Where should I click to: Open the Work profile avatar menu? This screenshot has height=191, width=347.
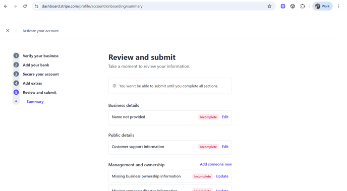pyautogui.click(x=322, y=6)
